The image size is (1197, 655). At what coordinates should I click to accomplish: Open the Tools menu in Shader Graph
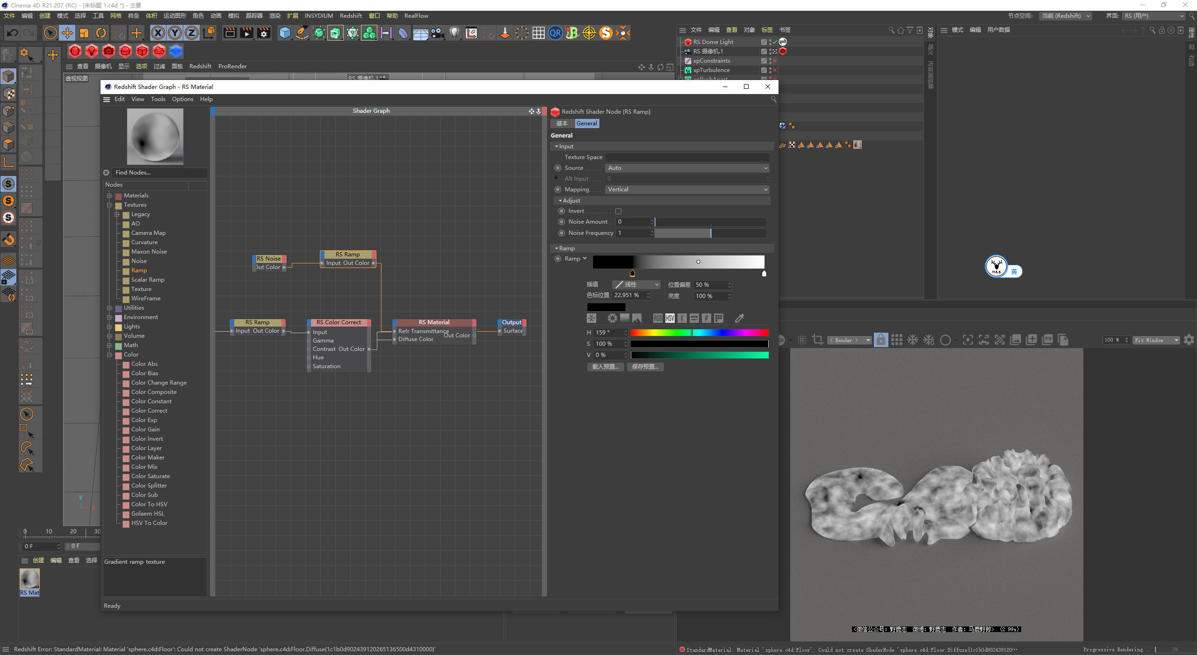point(158,99)
